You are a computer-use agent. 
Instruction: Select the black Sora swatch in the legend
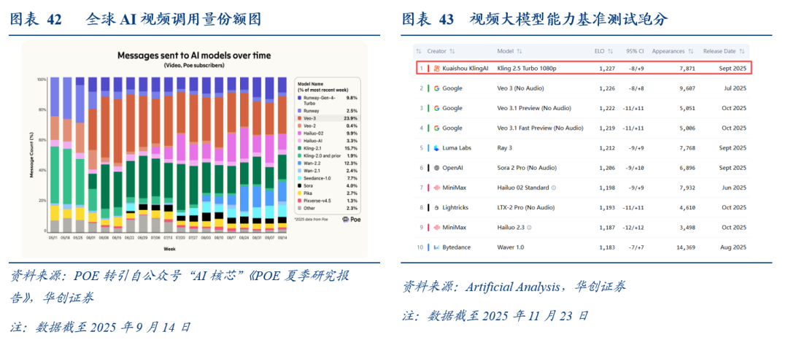299,186
